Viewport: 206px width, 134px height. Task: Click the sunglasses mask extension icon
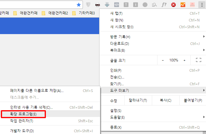coord(97,5)
